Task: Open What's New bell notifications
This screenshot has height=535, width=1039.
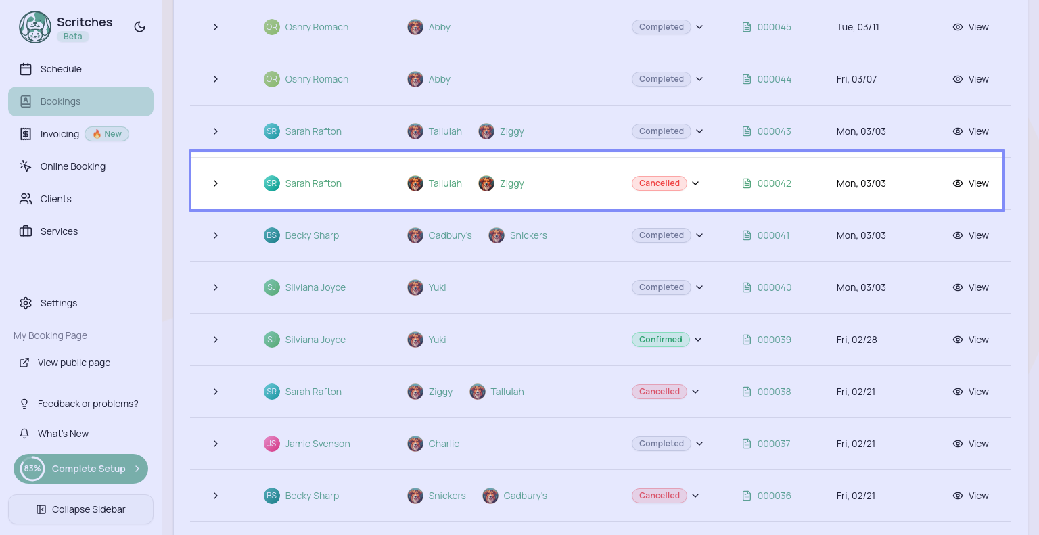Action: coord(24,434)
